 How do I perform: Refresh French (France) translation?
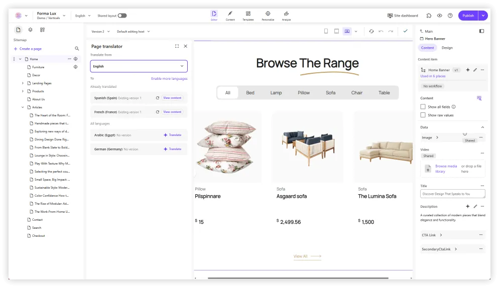[x=158, y=112]
